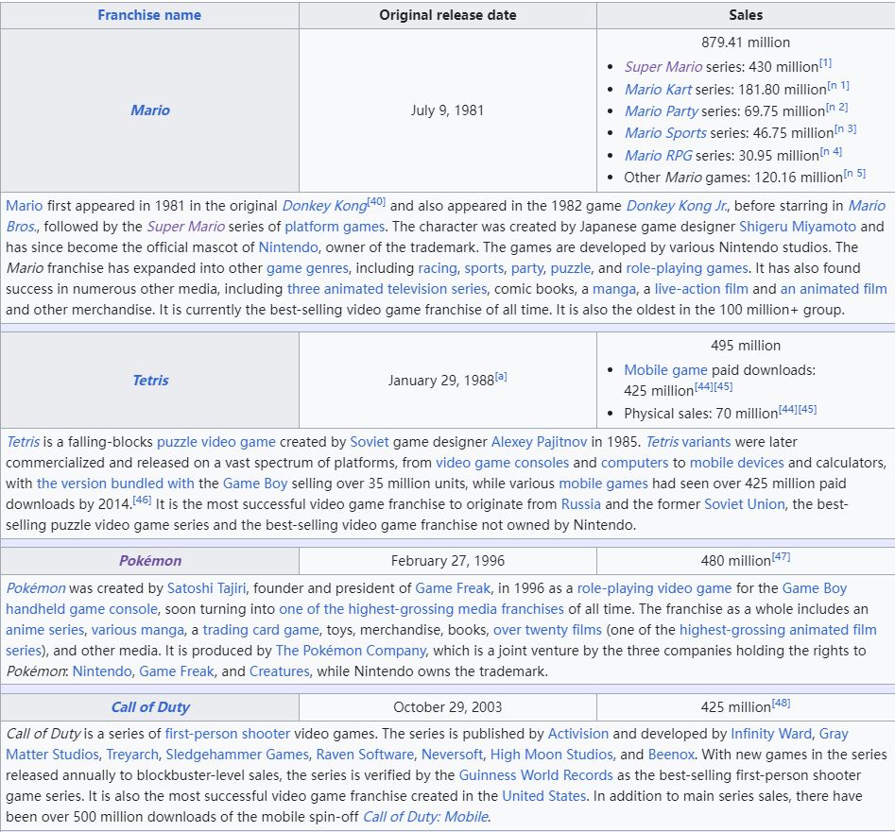Open the Mario Sports series link

pyautogui.click(x=665, y=133)
